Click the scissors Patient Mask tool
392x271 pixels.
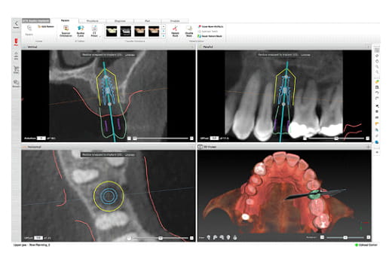(x=175, y=31)
